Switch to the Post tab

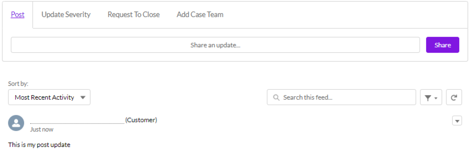click(x=18, y=15)
